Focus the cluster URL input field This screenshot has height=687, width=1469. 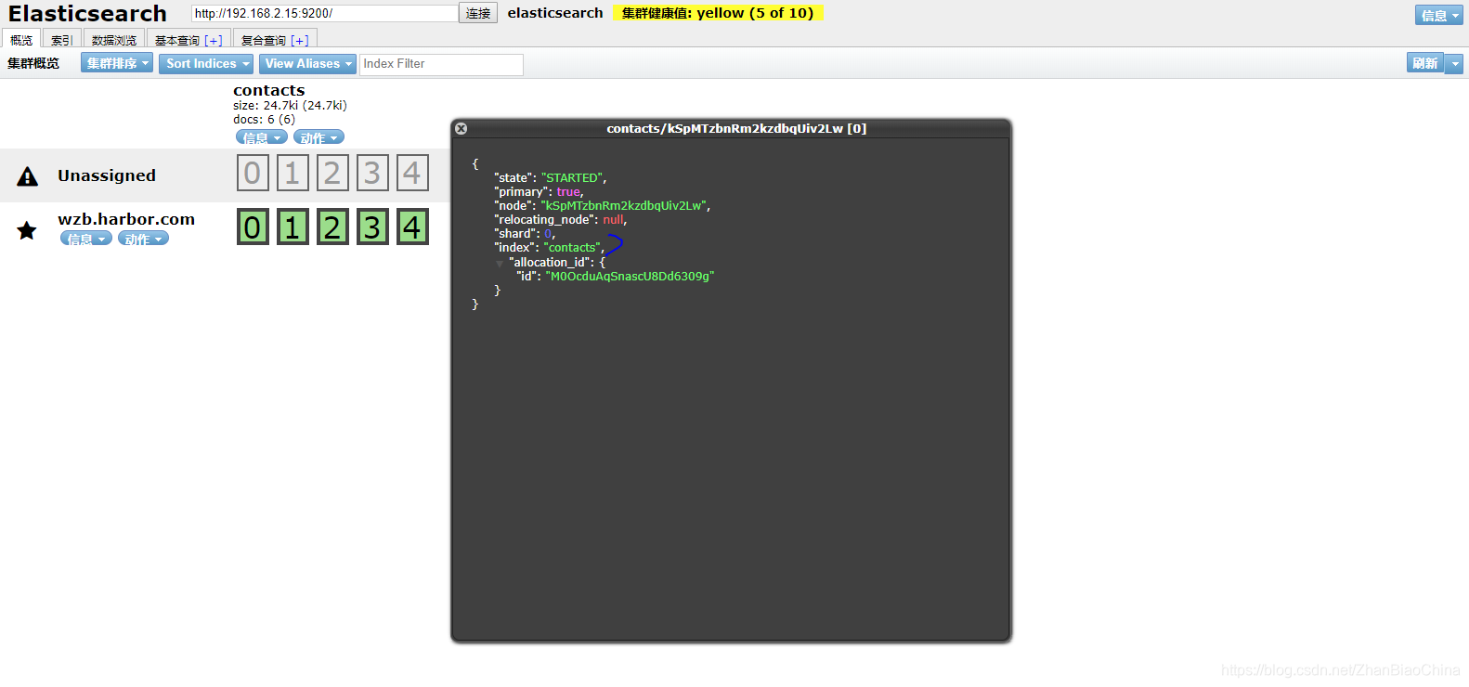pyautogui.click(x=324, y=13)
